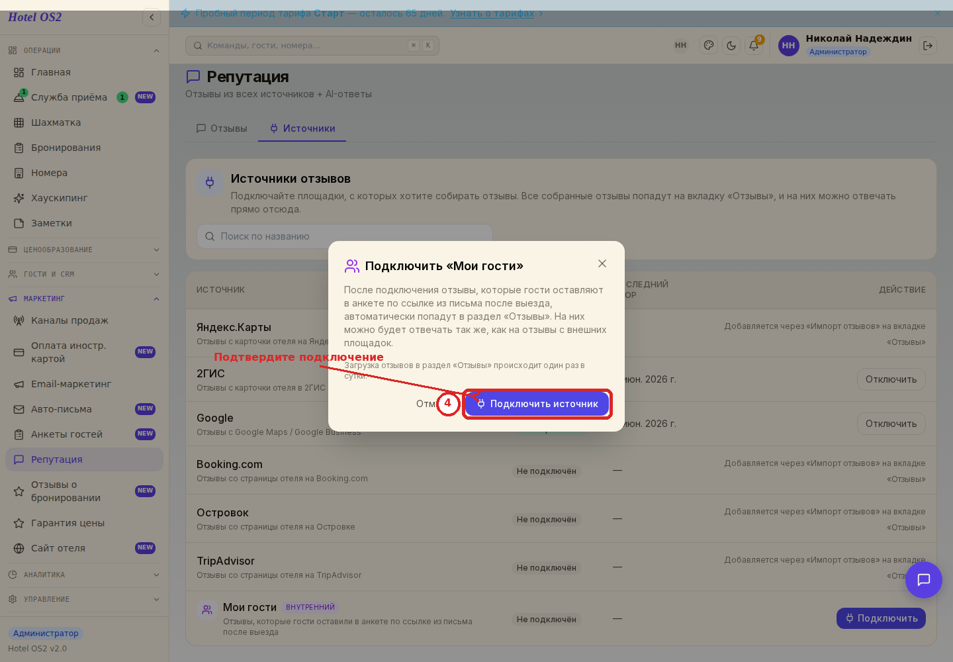Select Репутация in the sidebar
Image resolution: width=953 pixels, height=662 pixels.
(84, 459)
